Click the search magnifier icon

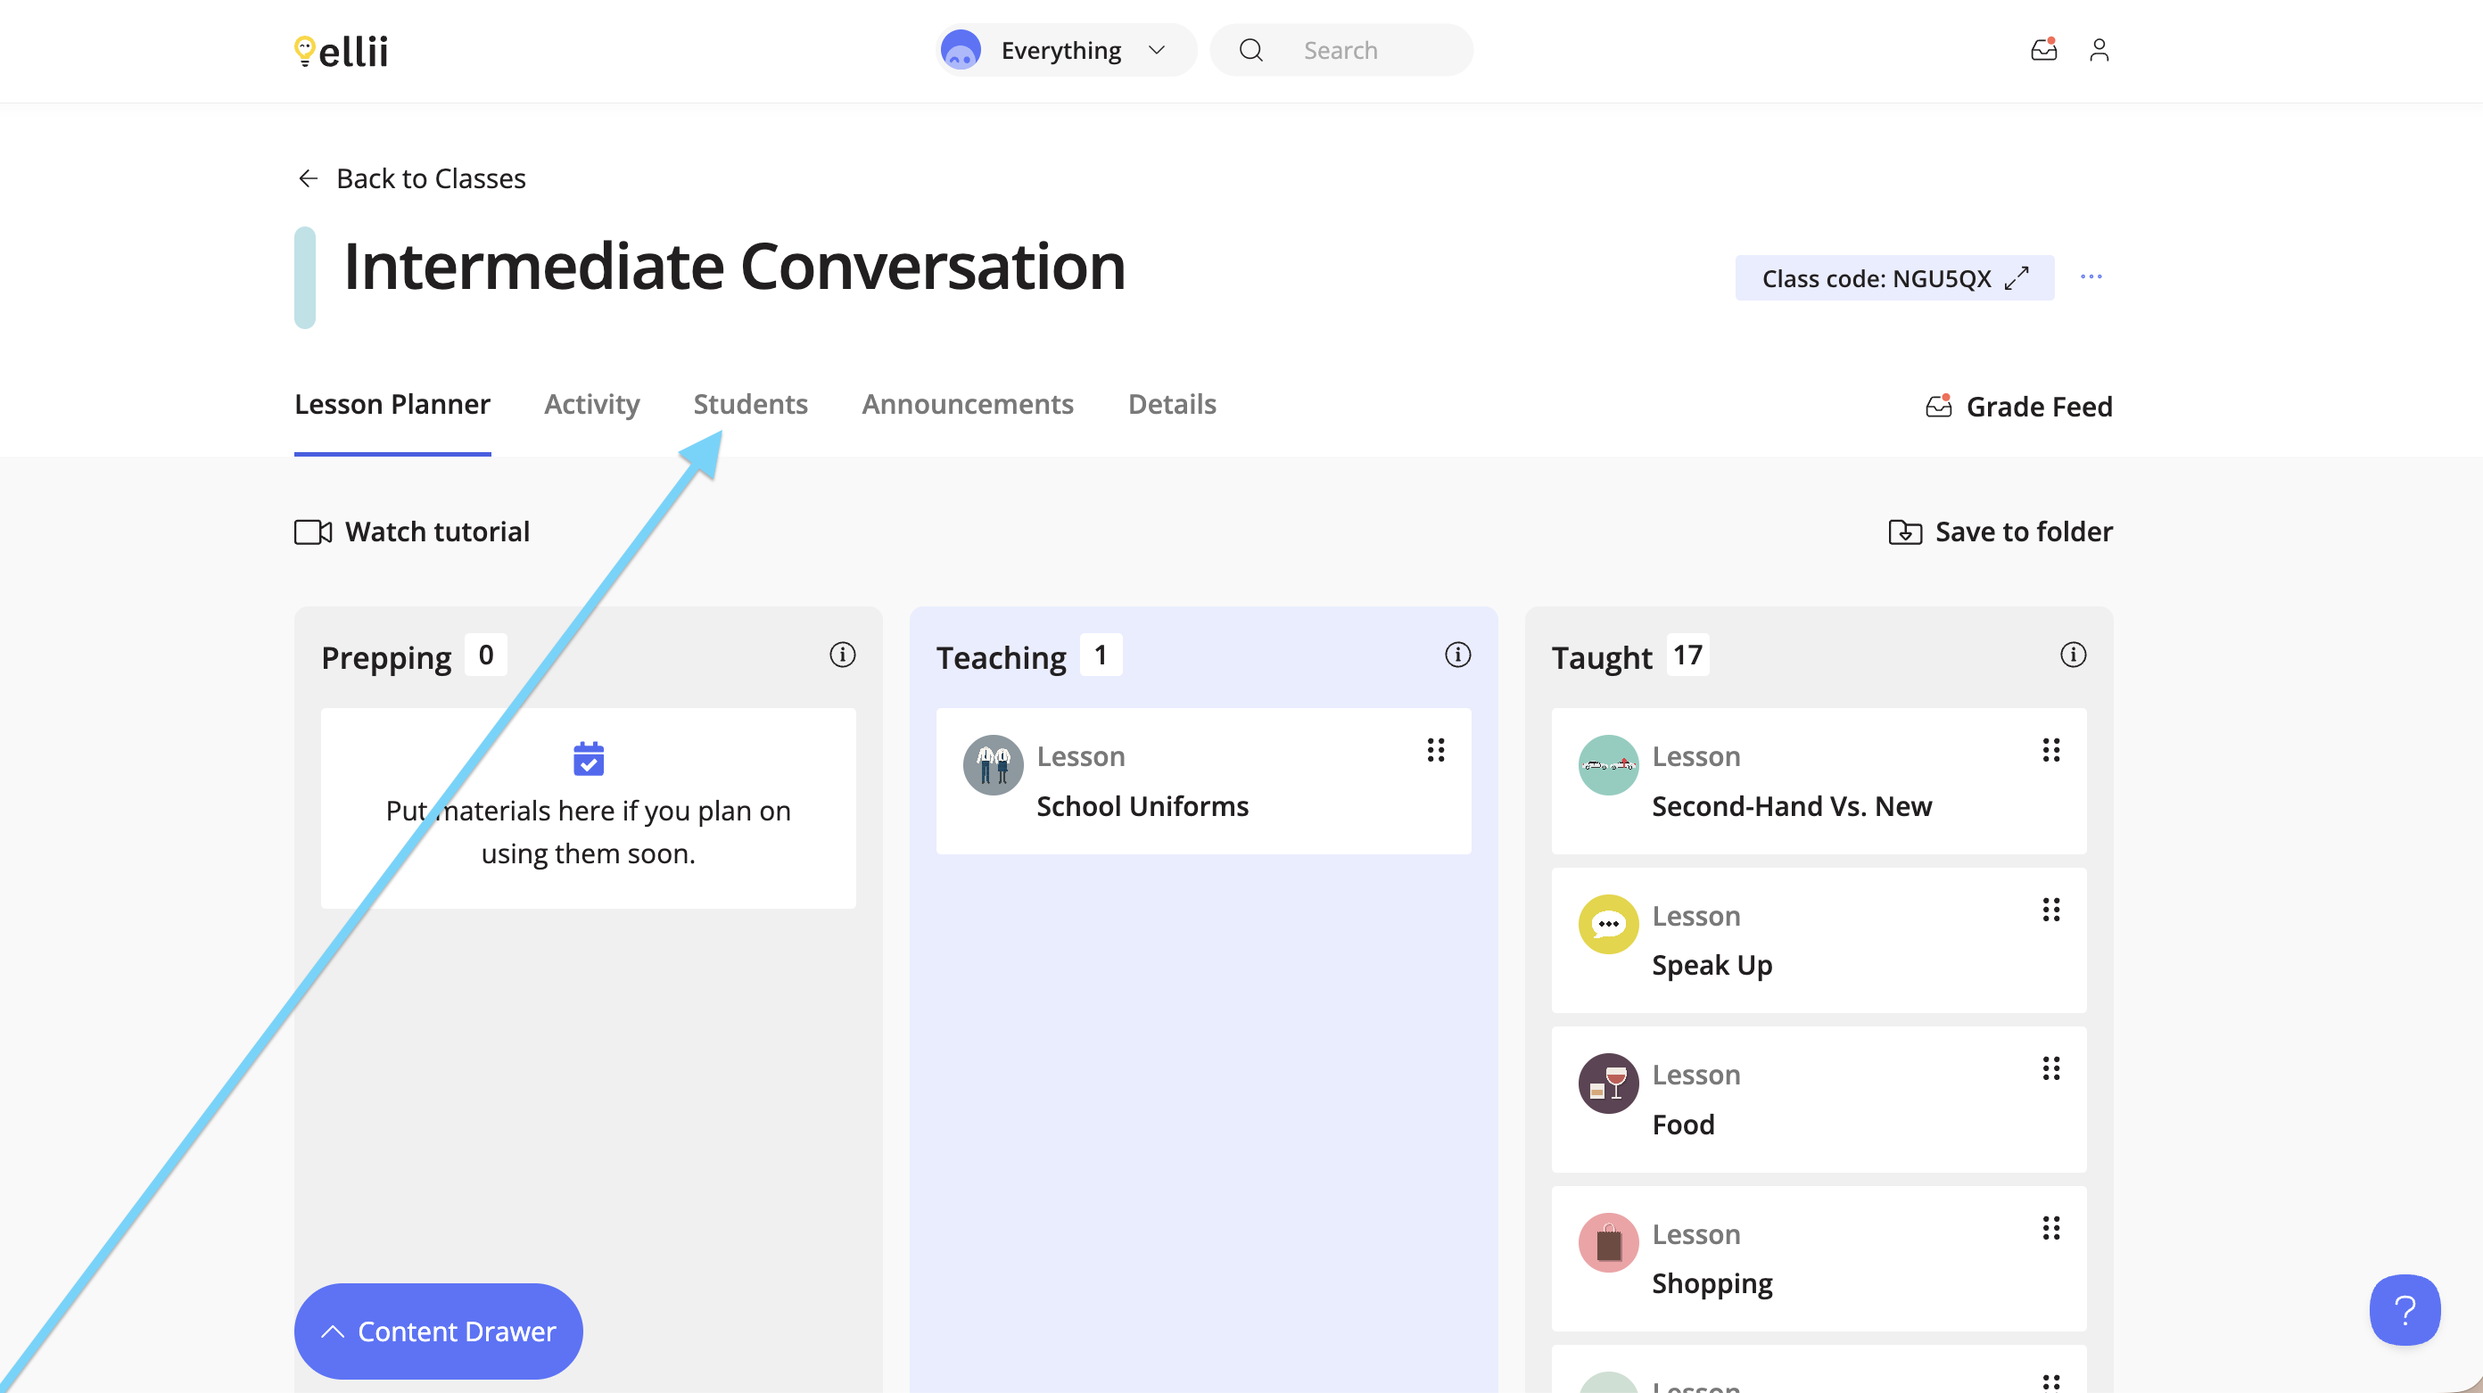tap(1251, 50)
